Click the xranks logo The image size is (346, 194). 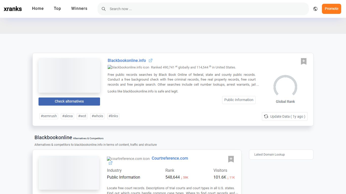13,9
